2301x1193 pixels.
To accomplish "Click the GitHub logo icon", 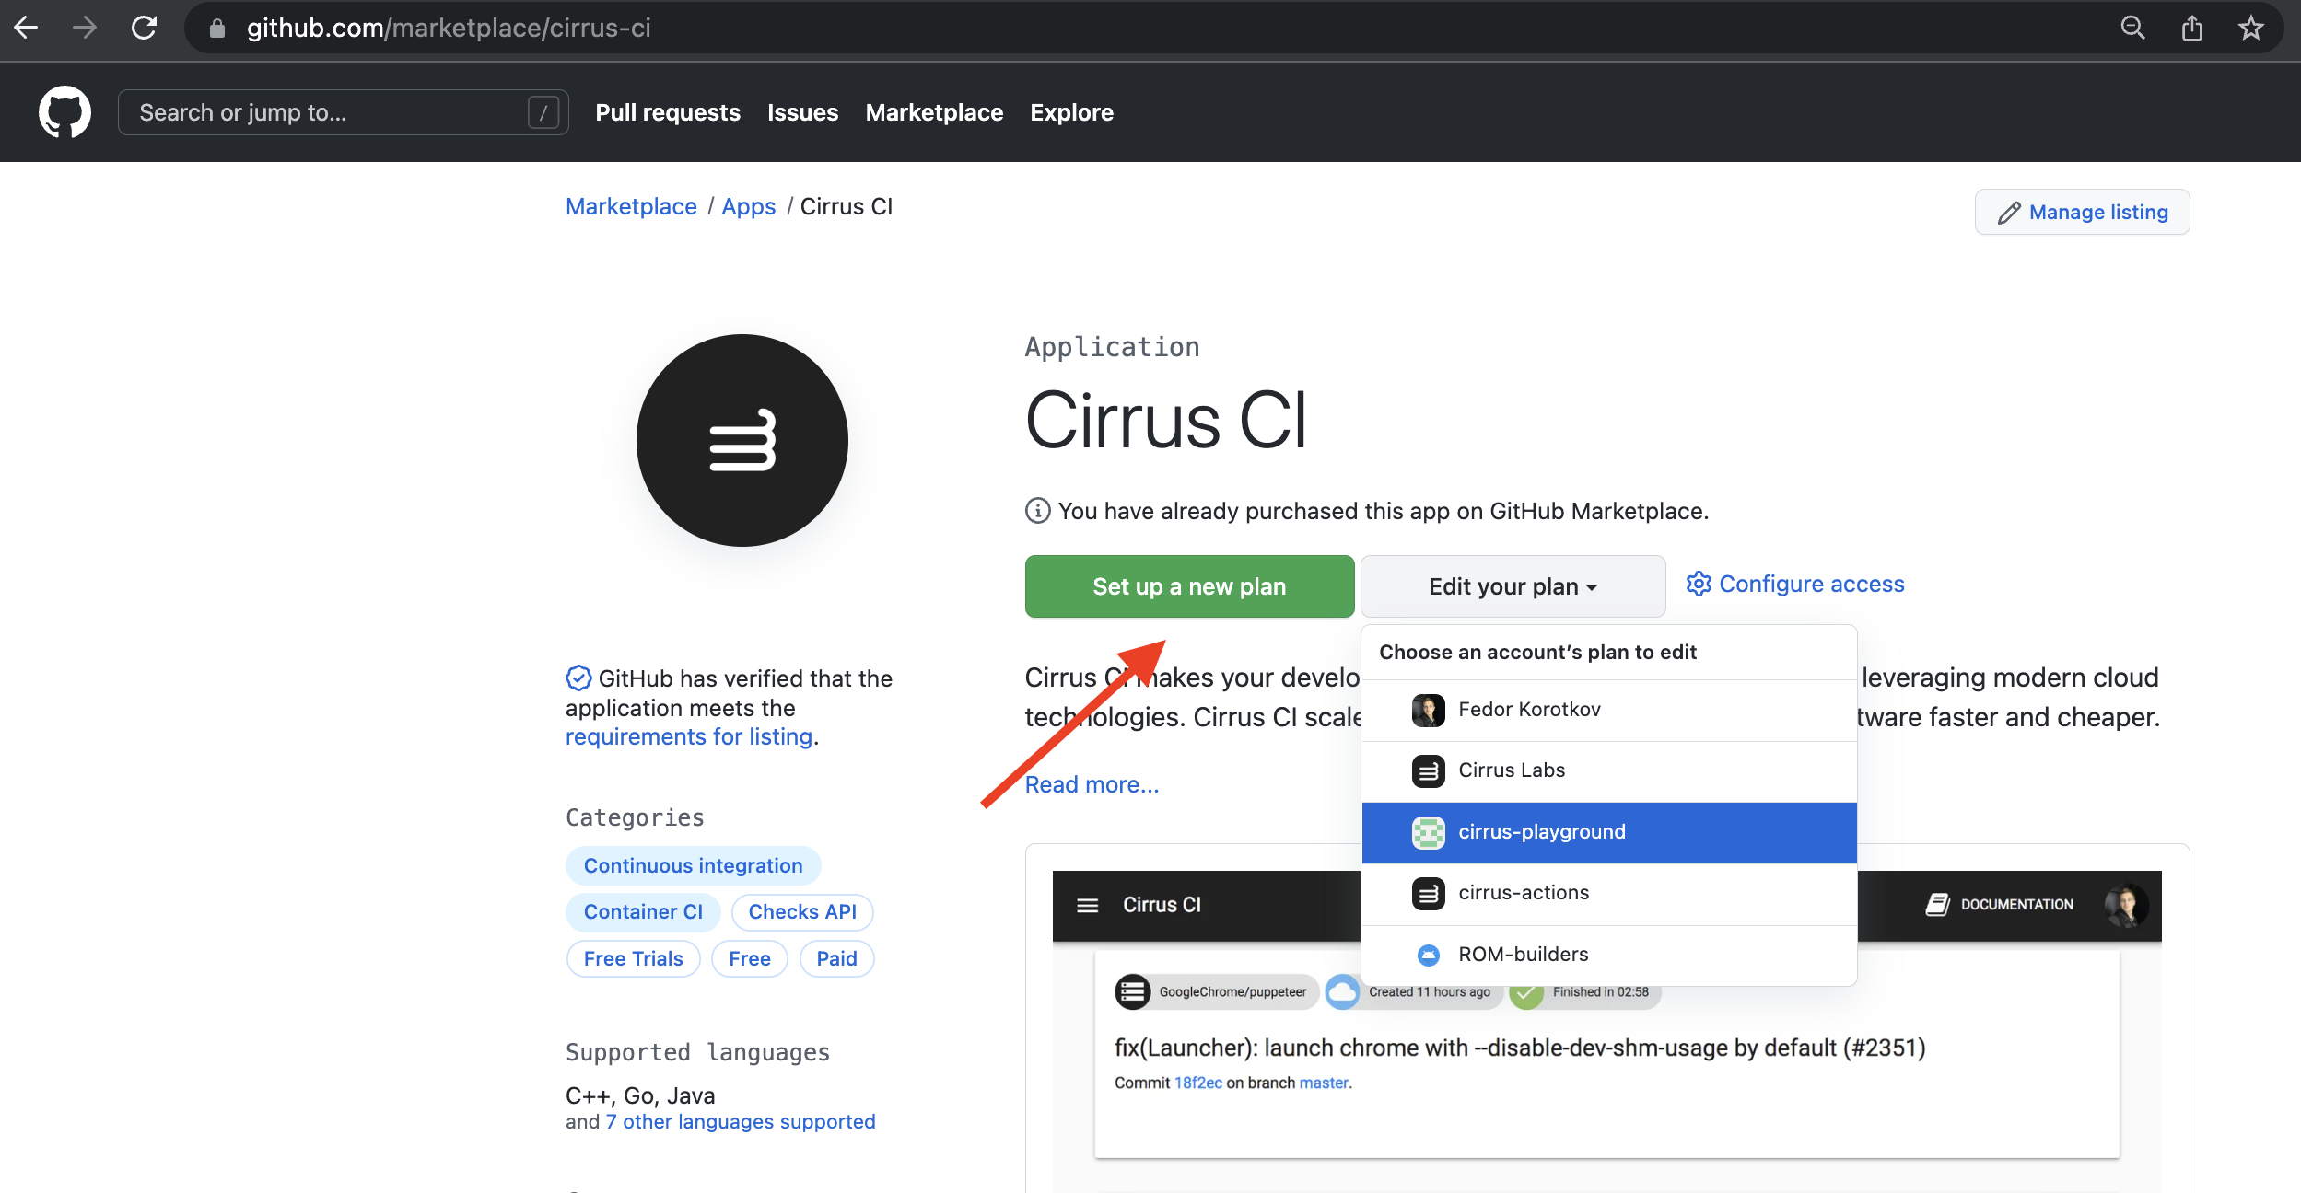I will pyautogui.click(x=64, y=111).
